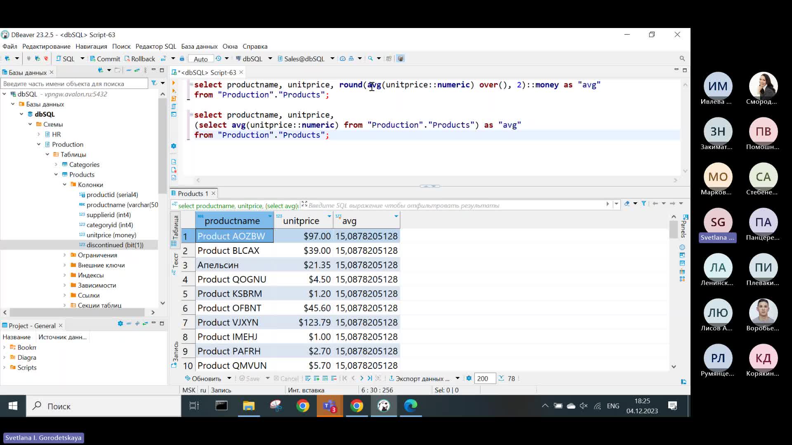792x445 pixels.
Task: Open Microsoft Teams from the taskbar
Action: [330, 406]
